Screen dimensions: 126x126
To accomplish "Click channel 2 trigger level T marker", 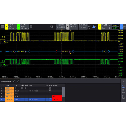I will pyautogui.click(x=4, y=61).
